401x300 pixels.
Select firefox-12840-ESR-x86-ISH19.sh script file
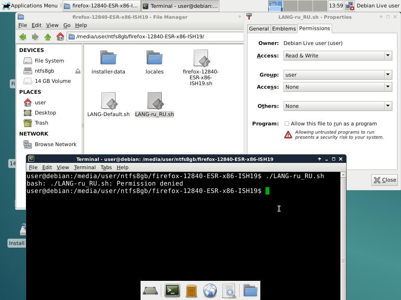tap(201, 58)
